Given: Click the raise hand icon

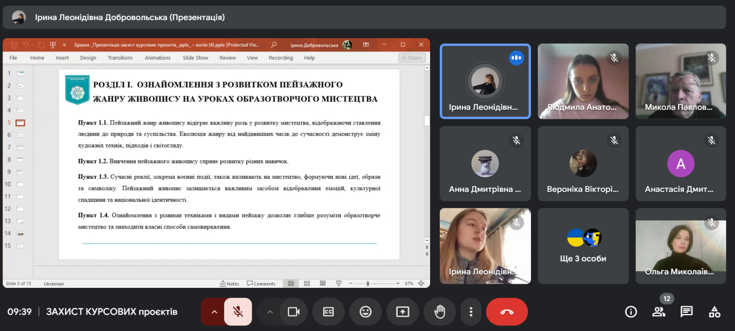Looking at the screenshot, I should coord(439,311).
